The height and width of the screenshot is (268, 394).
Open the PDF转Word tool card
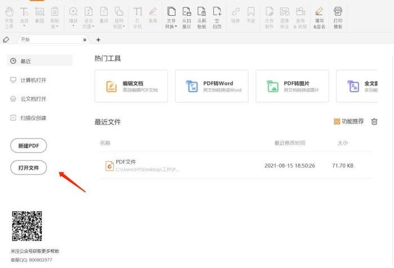pyautogui.click(x=212, y=86)
